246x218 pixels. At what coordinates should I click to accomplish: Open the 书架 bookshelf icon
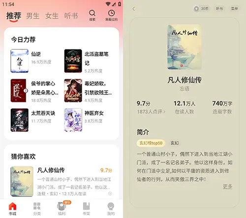click(86, 206)
